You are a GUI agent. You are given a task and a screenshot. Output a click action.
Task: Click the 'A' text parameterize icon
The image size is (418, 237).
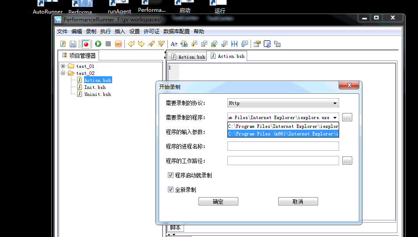coord(174,44)
